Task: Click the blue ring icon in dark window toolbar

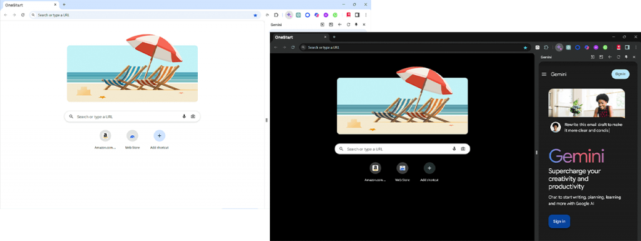Action: pyautogui.click(x=578, y=48)
